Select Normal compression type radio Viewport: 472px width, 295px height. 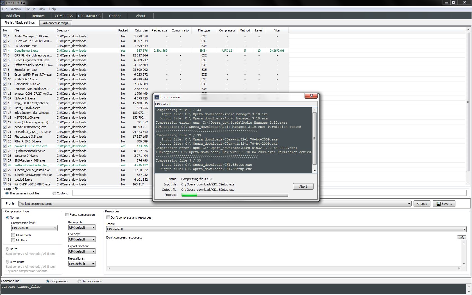(x=7, y=217)
